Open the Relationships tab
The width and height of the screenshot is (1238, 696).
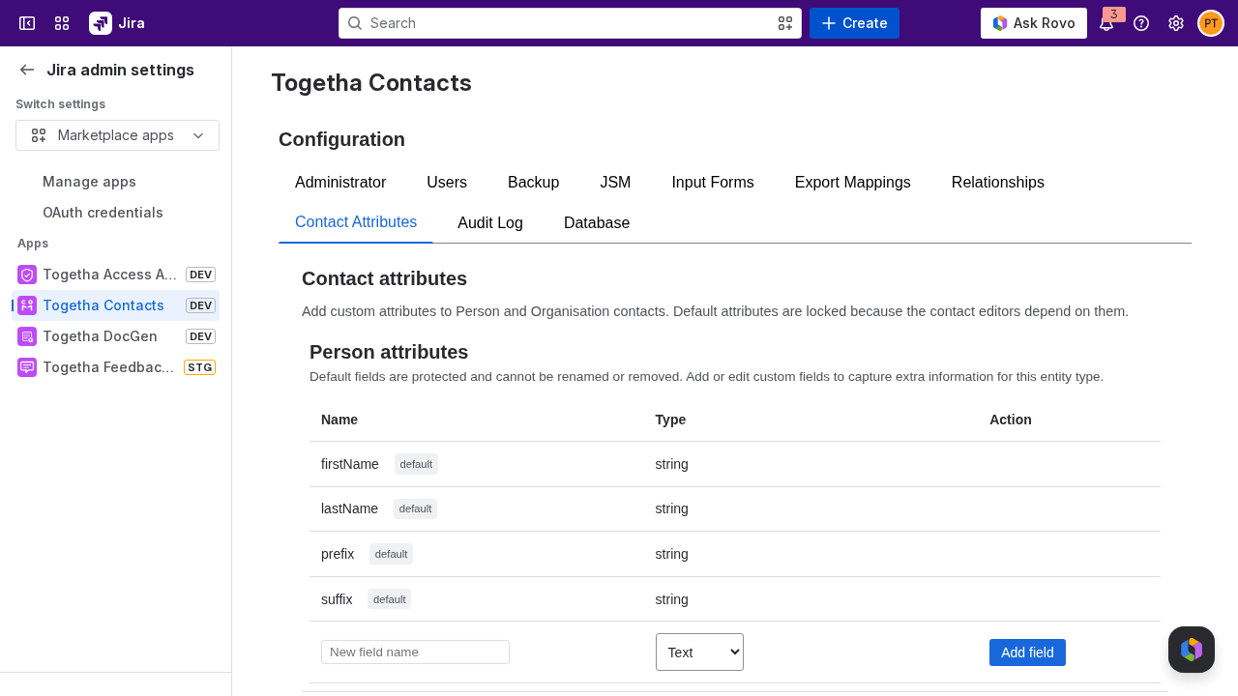click(998, 182)
